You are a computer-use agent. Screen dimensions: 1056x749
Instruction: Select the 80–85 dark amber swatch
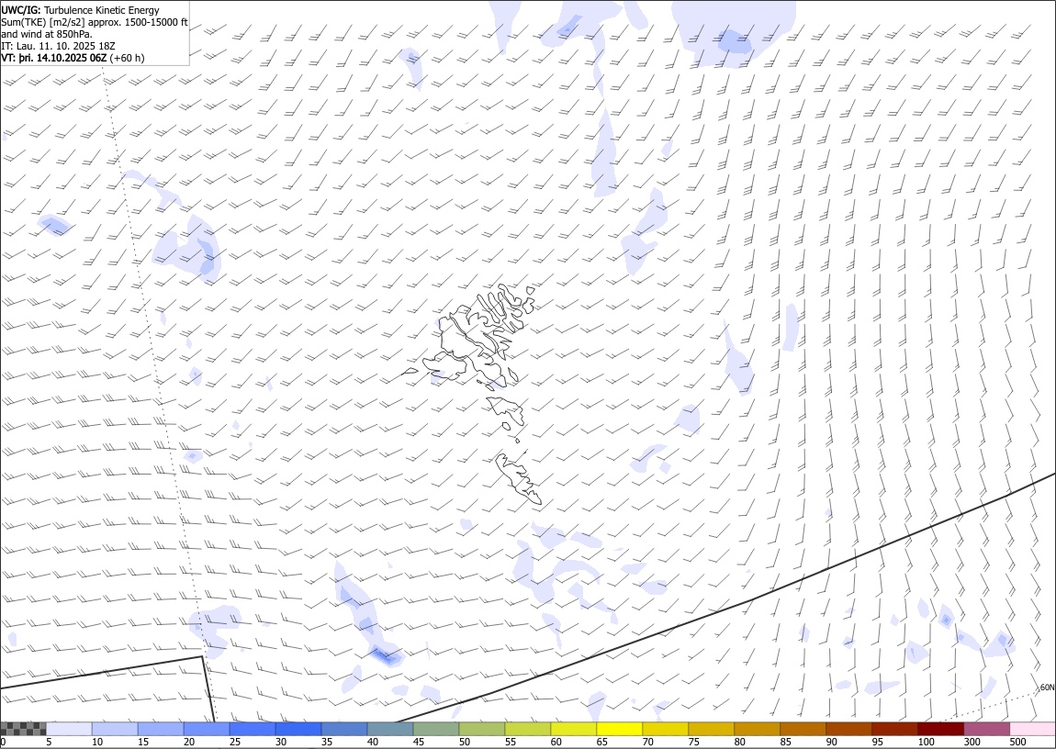click(x=758, y=729)
